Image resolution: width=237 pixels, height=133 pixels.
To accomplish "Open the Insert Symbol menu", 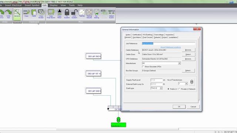I will pos(32,5).
